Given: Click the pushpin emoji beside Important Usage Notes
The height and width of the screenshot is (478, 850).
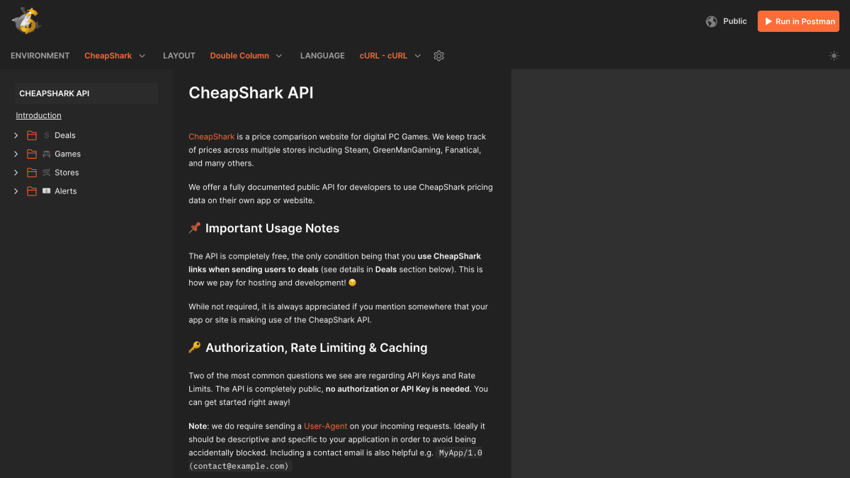Looking at the screenshot, I should click(x=195, y=228).
